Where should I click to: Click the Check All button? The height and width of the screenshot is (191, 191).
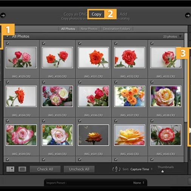(45, 169)
